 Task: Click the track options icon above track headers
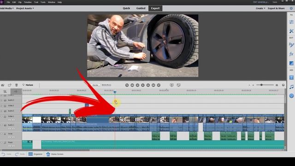tap(5, 91)
